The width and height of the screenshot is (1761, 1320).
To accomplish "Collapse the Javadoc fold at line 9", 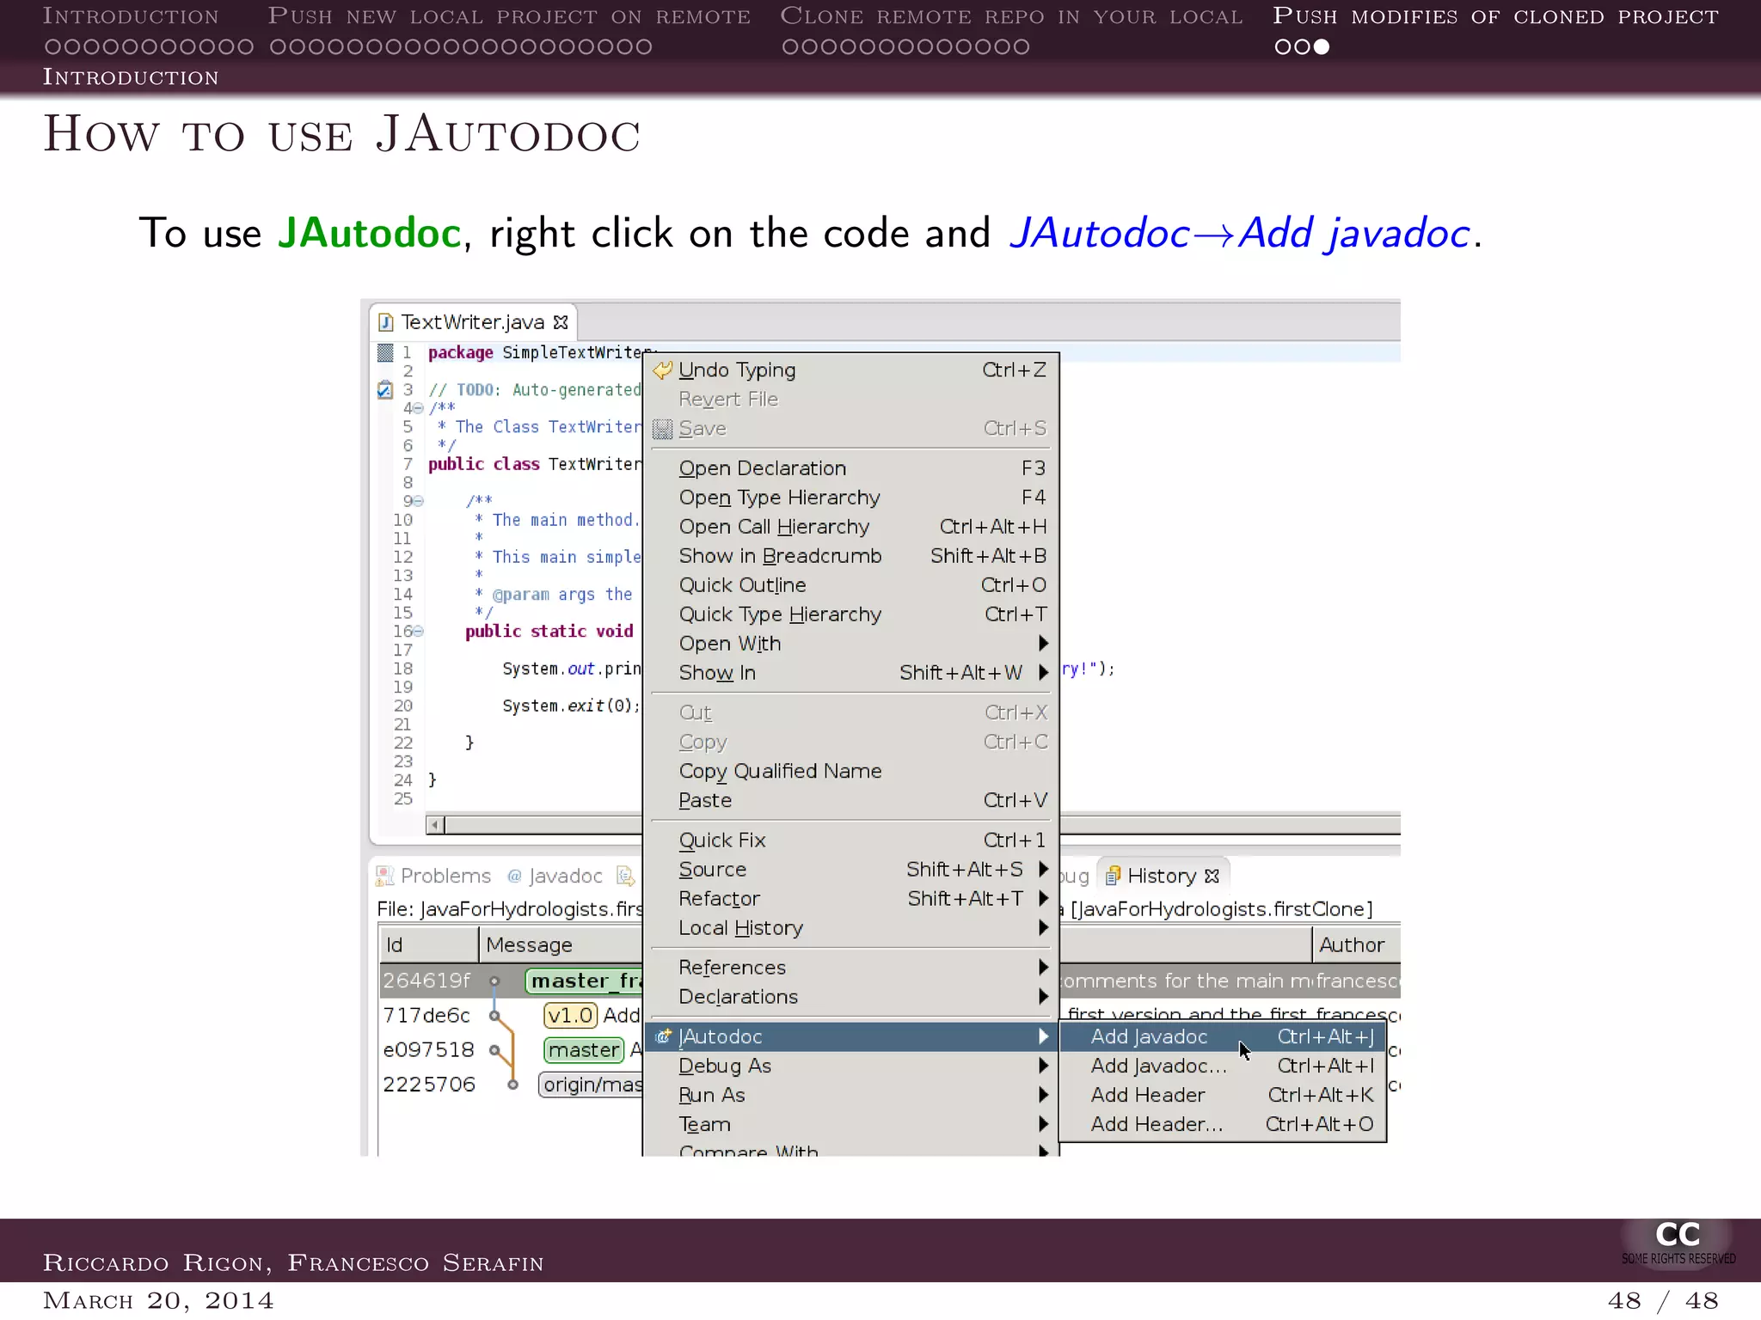I will tap(419, 501).
